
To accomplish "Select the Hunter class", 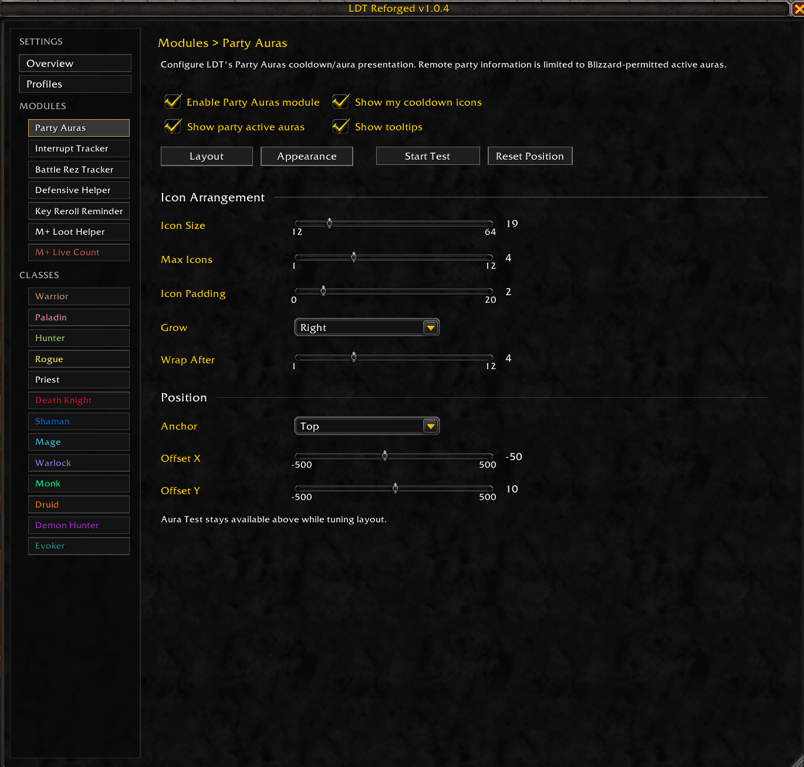I will (x=79, y=338).
